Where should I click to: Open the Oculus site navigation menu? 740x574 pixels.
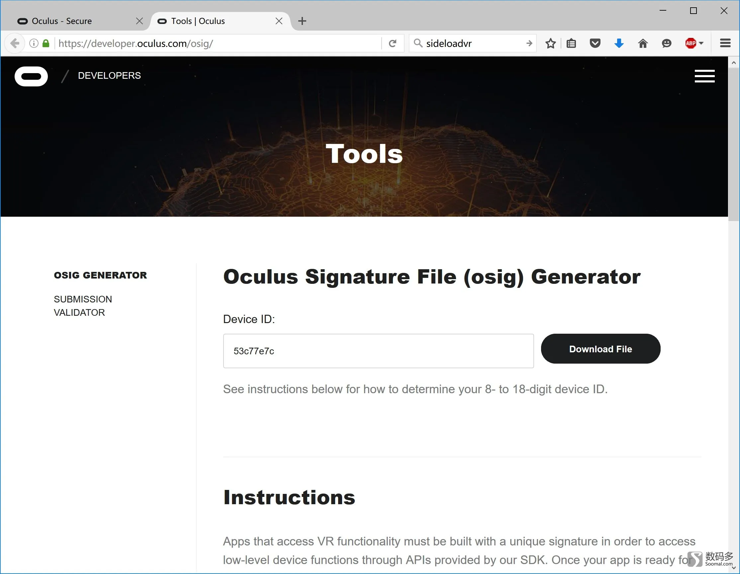pos(704,76)
